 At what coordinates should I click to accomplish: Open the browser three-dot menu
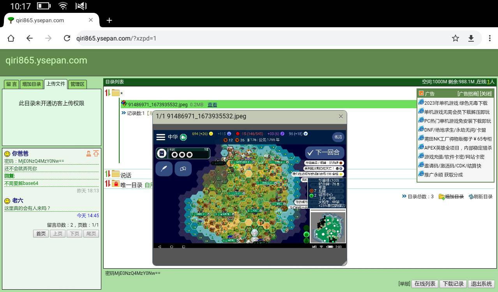click(489, 38)
